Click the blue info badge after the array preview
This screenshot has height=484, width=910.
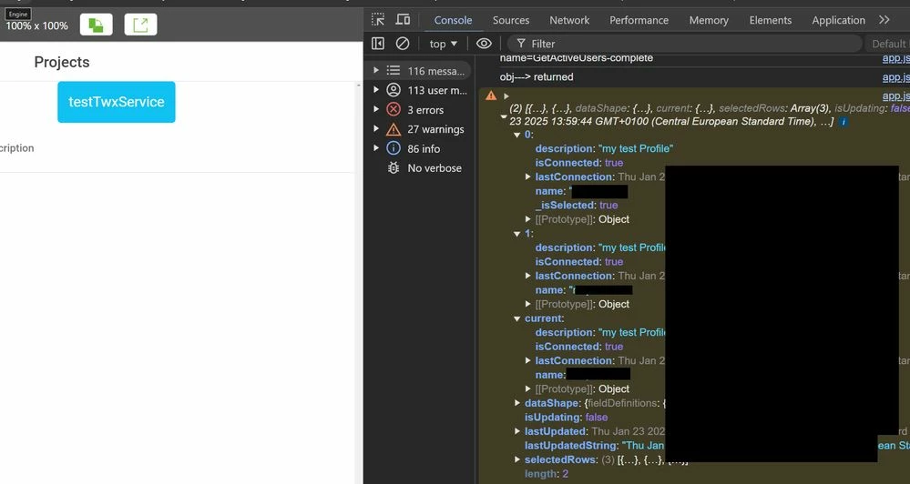(844, 122)
